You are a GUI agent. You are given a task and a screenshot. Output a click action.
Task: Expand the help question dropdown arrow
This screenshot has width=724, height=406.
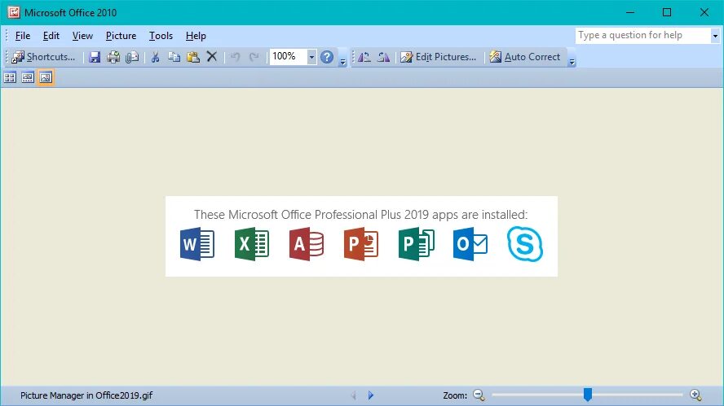[715, 36]
